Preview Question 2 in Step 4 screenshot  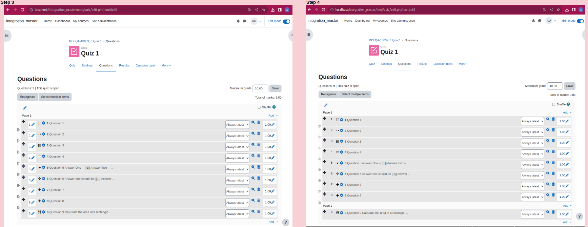pos(548,130)
